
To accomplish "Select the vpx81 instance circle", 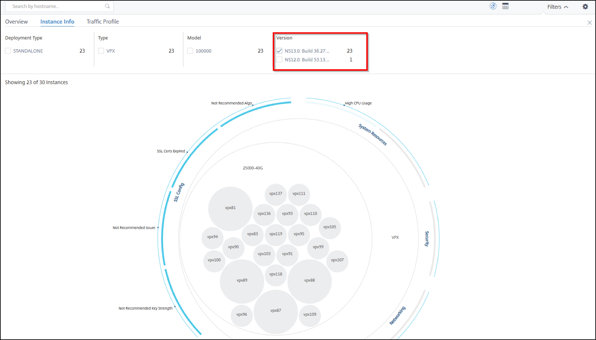I will (x=230, y=208).
